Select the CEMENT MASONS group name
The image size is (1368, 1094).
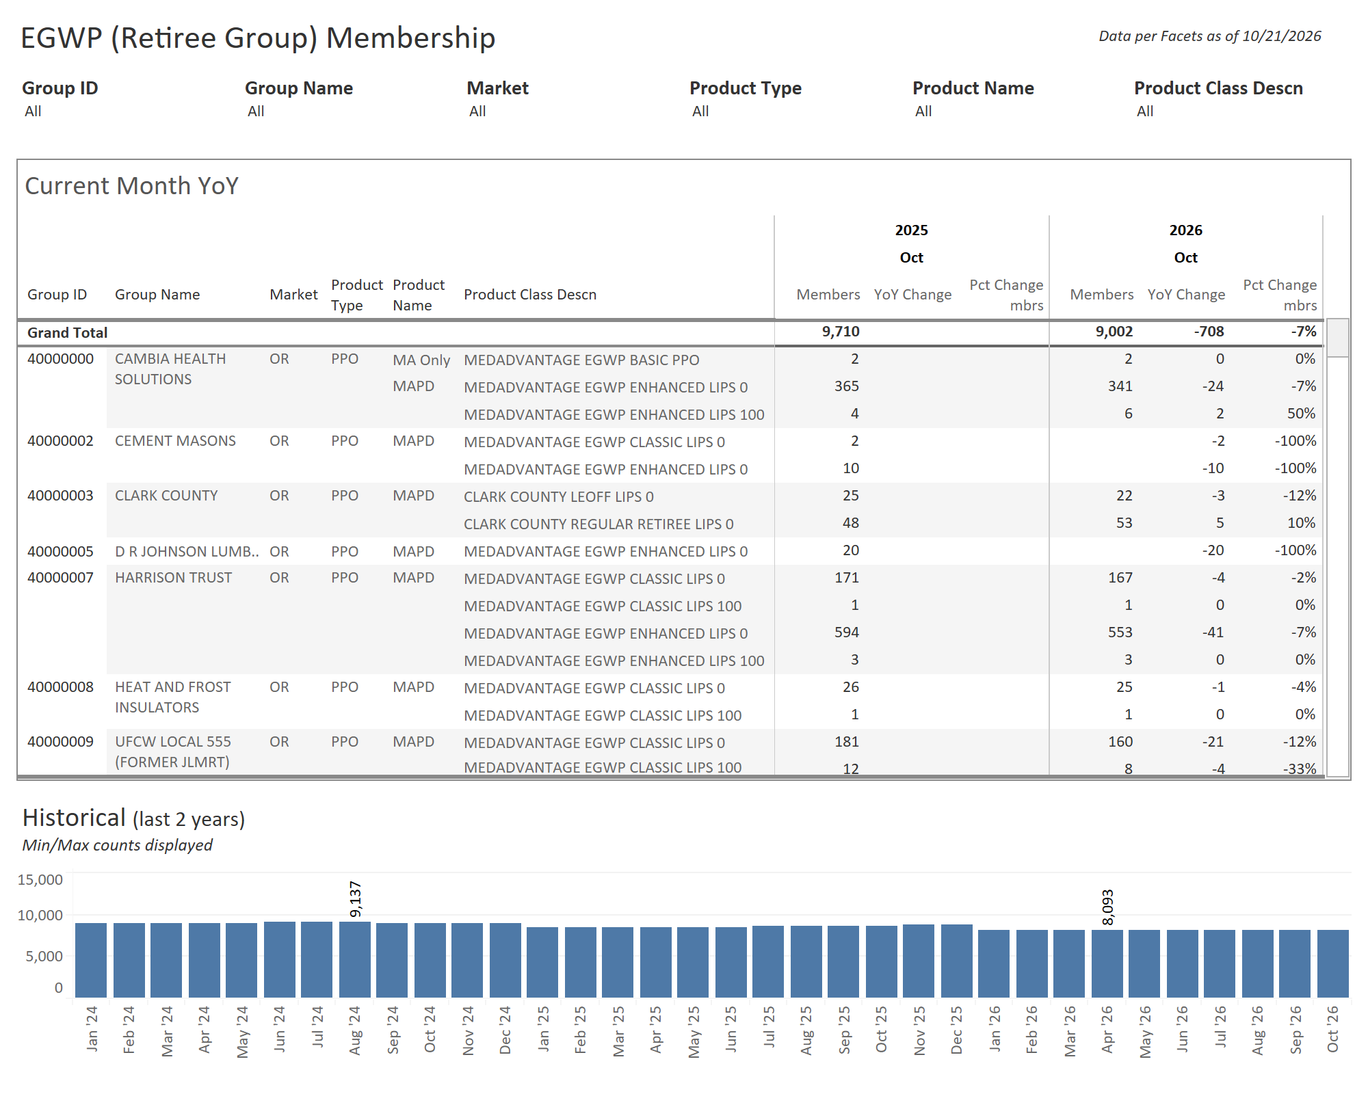(x=175, y=441)
